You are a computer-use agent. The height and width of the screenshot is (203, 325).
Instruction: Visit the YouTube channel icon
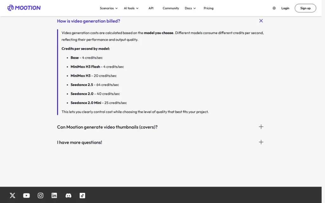tap(26, 195)
